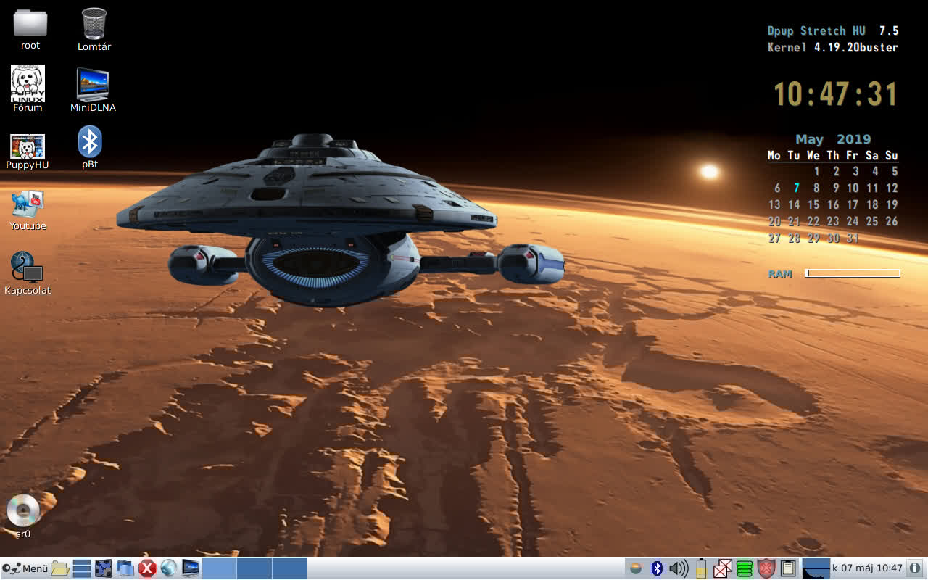Click the volume speaker tray icon
The width and height of the screenshot is (928, 580).
point(679,568)
